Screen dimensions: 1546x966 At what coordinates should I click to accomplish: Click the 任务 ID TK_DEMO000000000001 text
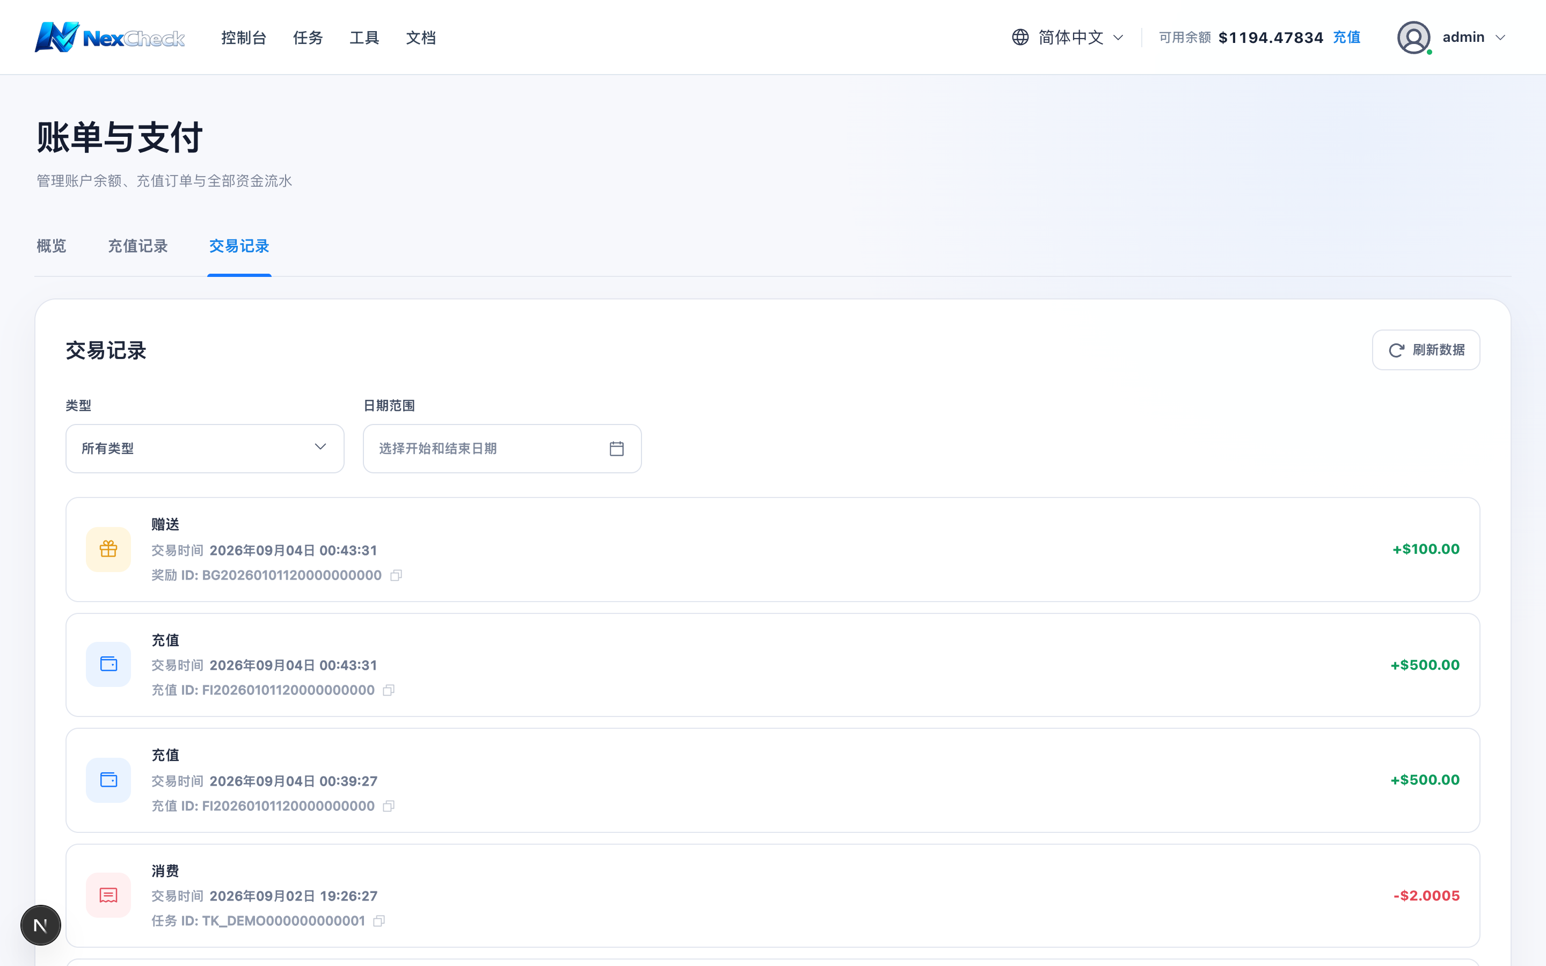click(x=258, y=921)
